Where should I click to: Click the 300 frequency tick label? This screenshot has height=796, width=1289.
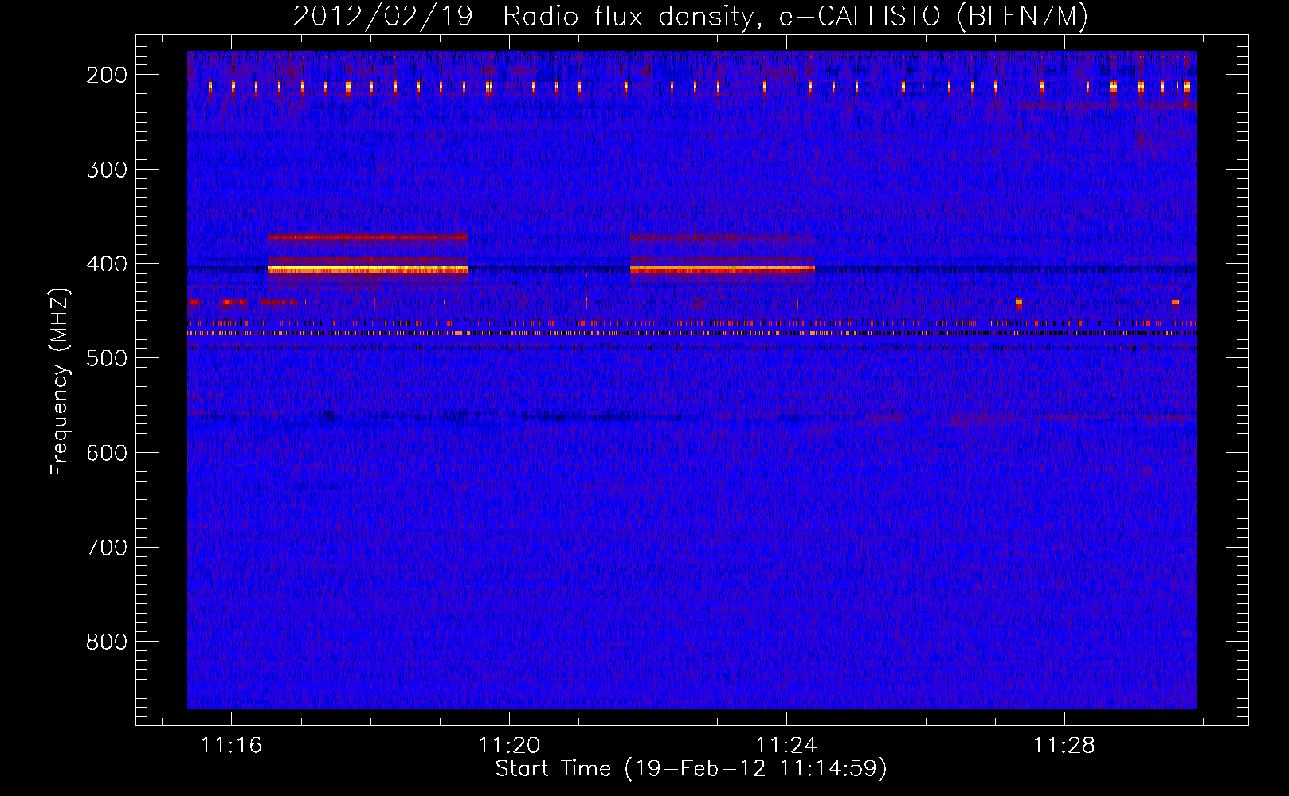[107, 170]
